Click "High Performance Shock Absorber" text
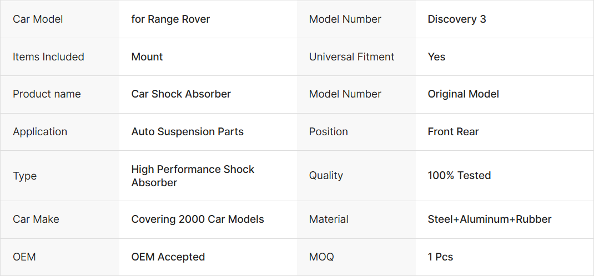 point(193,176)
